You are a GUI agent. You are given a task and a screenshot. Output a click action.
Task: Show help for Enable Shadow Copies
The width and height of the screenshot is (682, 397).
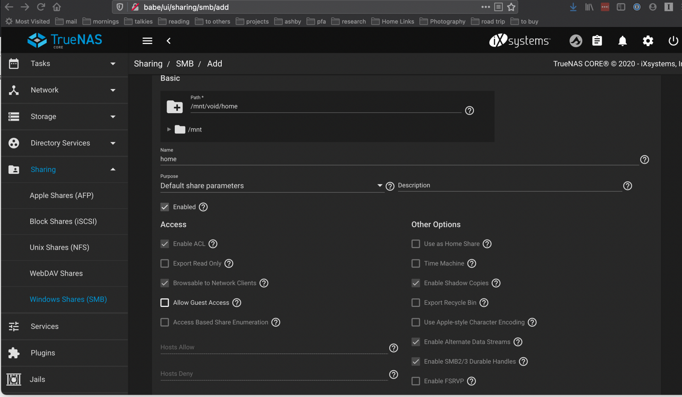pos(496,283)
